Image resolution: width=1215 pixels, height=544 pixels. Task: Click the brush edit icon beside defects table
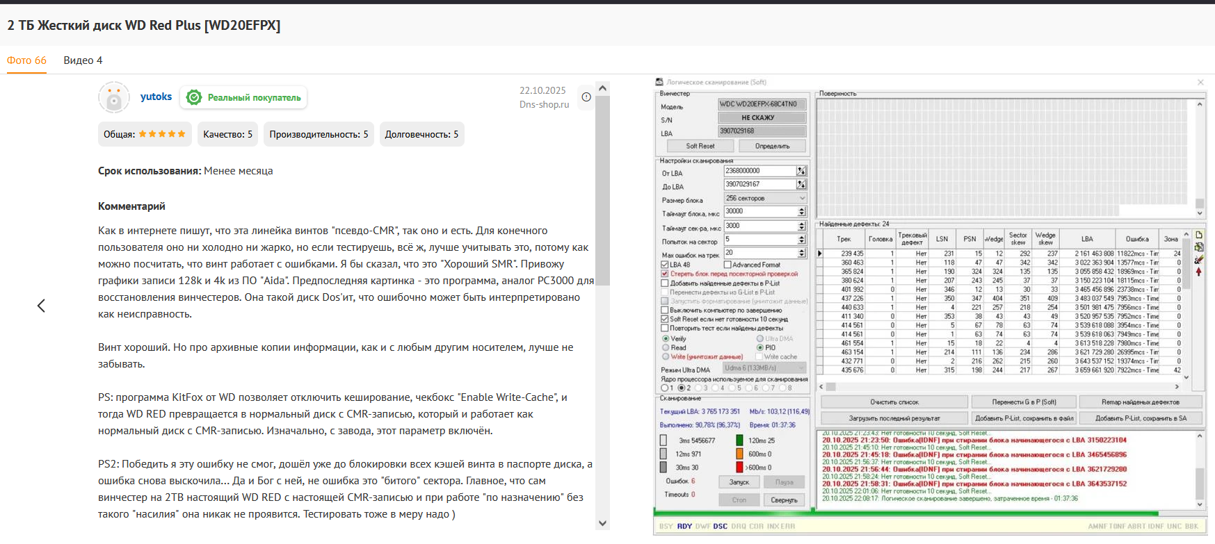[x=1198, y=259]
